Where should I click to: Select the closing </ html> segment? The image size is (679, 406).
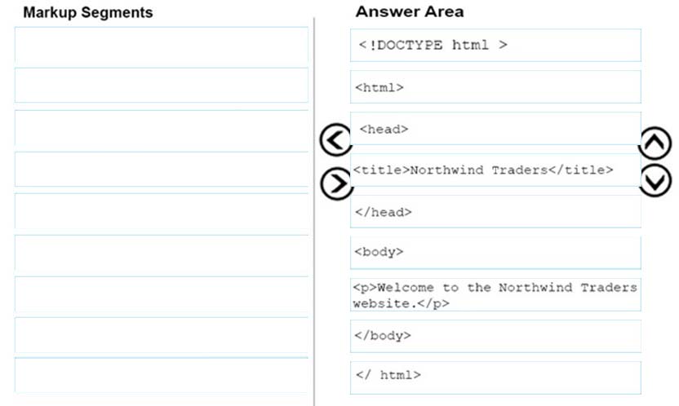tap(495, 377)
